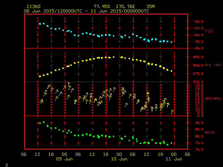Click the 10 Jun date marker

tap(119, 159)
